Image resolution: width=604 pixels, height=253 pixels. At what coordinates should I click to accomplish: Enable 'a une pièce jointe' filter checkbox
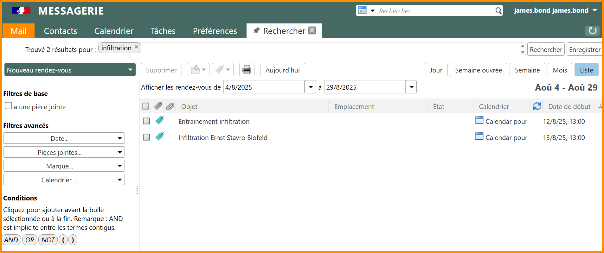pyautogui.click(x=9, y=106)
